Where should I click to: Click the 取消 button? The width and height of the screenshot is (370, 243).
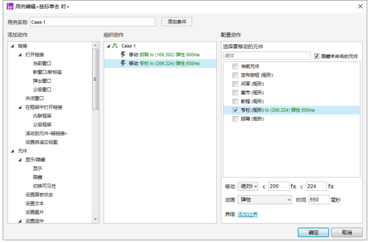coord(347,232)
